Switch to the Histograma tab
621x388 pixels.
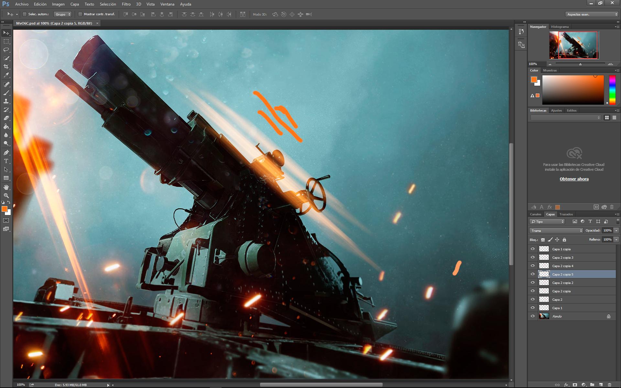[560, 27]
